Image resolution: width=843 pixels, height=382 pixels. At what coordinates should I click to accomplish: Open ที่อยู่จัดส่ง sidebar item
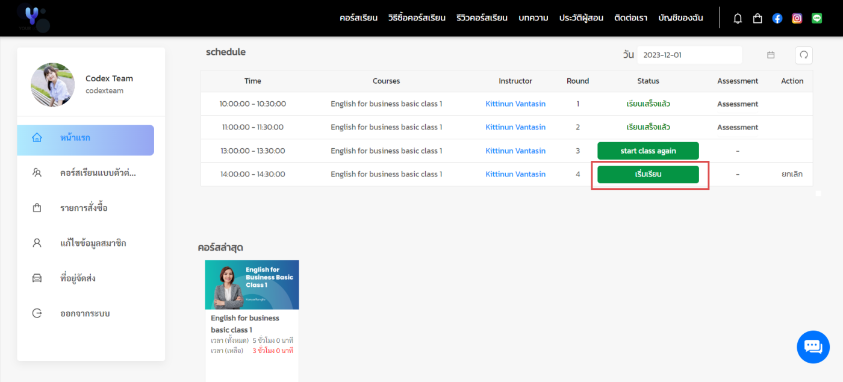(78, 278)
